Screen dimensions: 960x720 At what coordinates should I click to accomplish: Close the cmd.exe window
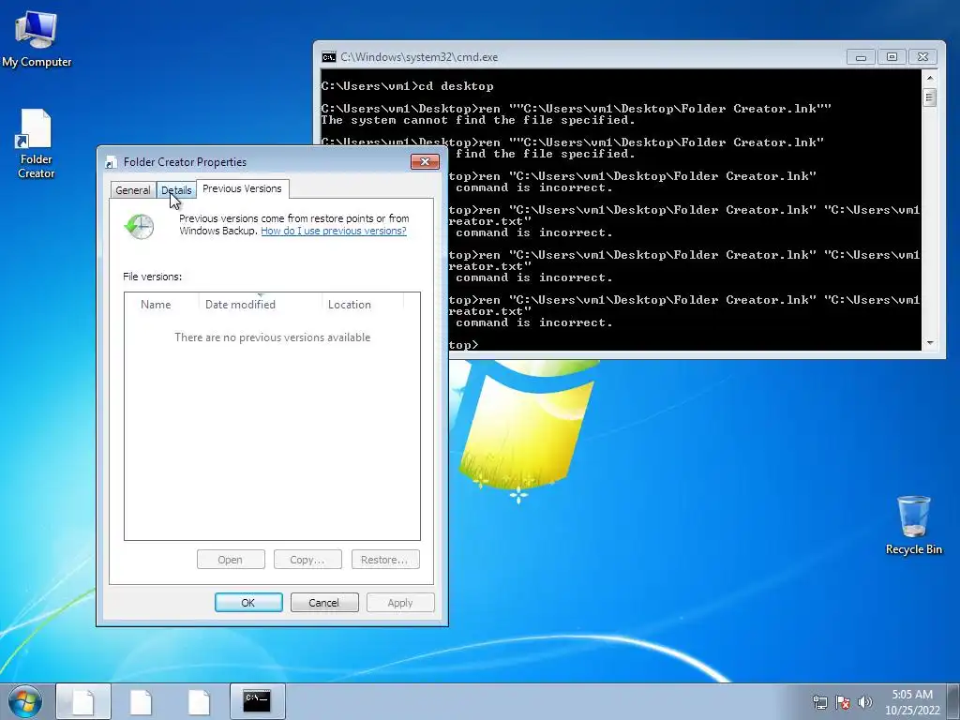pyautogui.click(x=922, y=57)
